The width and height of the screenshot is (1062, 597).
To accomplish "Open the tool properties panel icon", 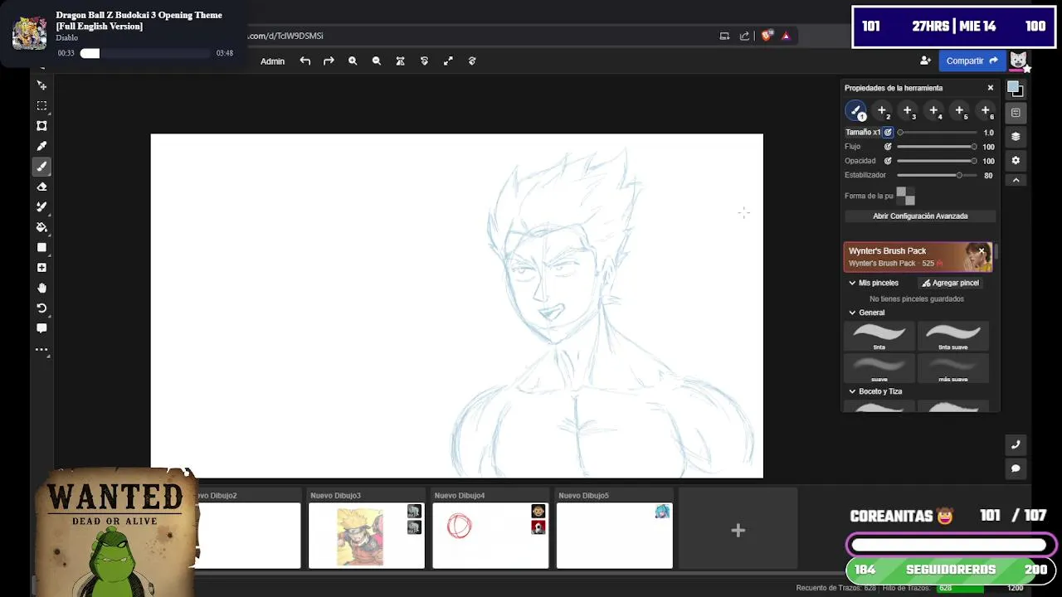I will click(1016, 113).
